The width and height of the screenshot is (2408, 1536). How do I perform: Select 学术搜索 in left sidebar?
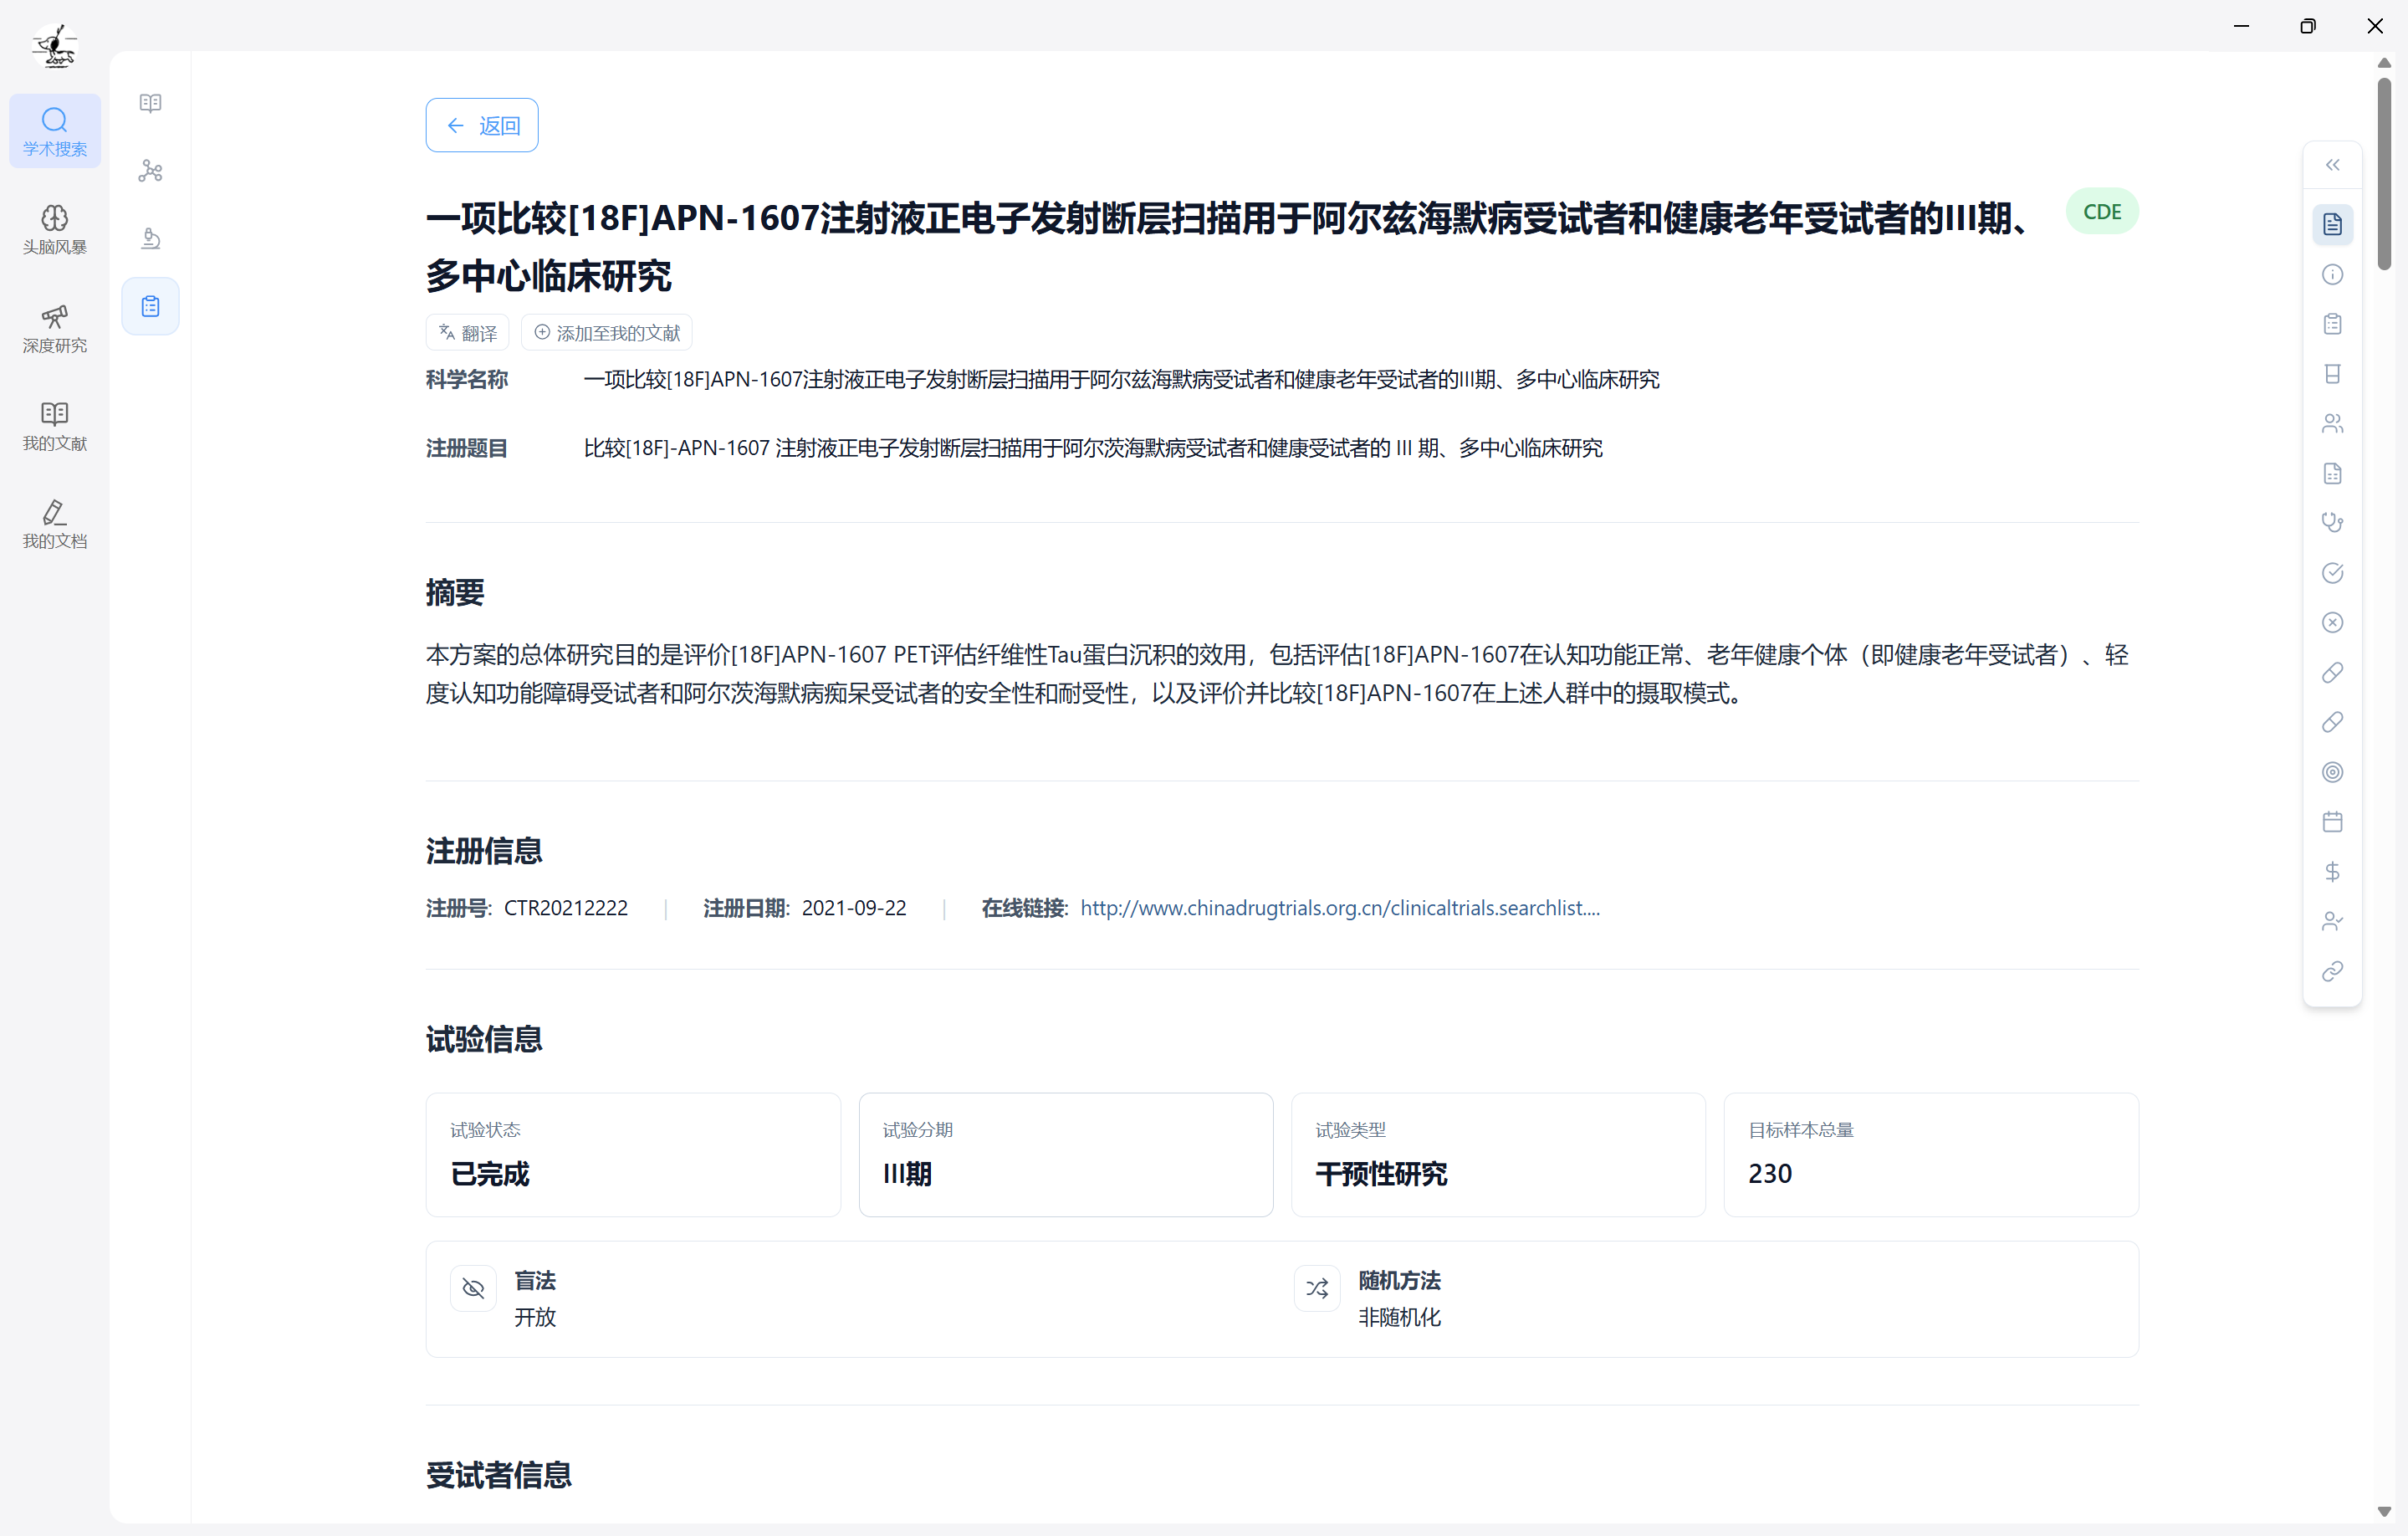[x=54, y=131]
